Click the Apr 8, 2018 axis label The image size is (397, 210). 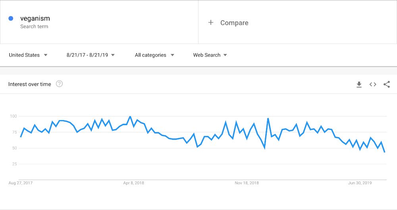click(134, 183)
